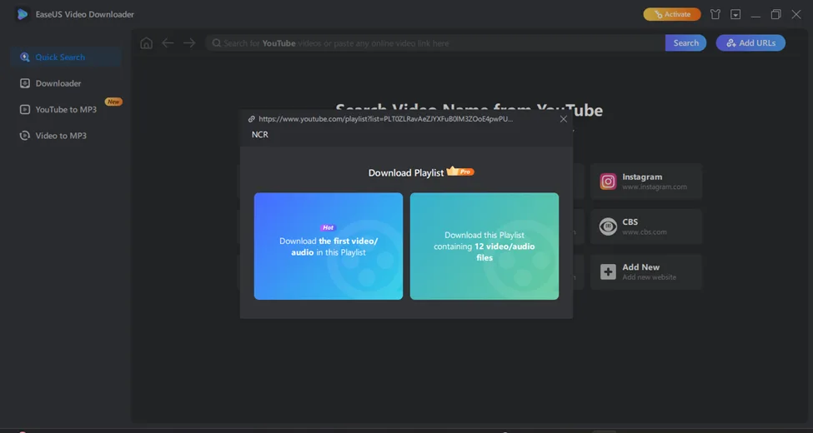Click the www.instagram.com text

pyautogui.click(x=655, y=187)
